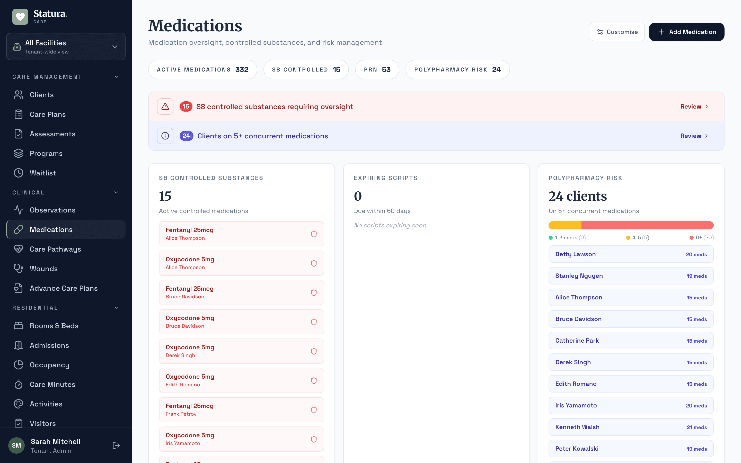741x463 pixels.
Task: Click the shield icon on Derek Singh's Oxycodone 5mg
Action: [314, 351]
